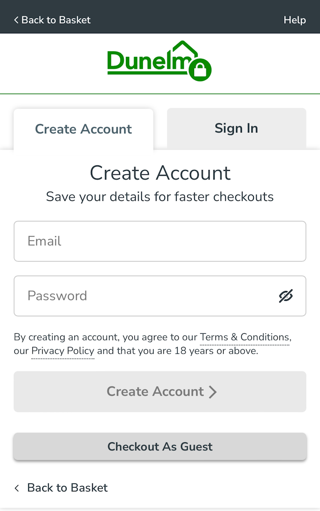Click the back chevron in the top bar

coord(16,20)
